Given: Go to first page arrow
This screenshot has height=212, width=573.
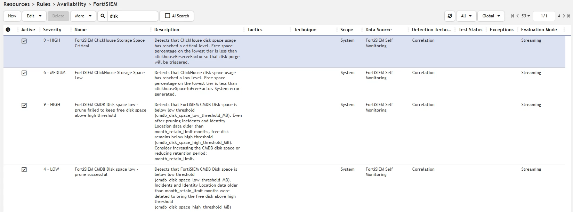Looking at the screenshot, I should (513, 16).
